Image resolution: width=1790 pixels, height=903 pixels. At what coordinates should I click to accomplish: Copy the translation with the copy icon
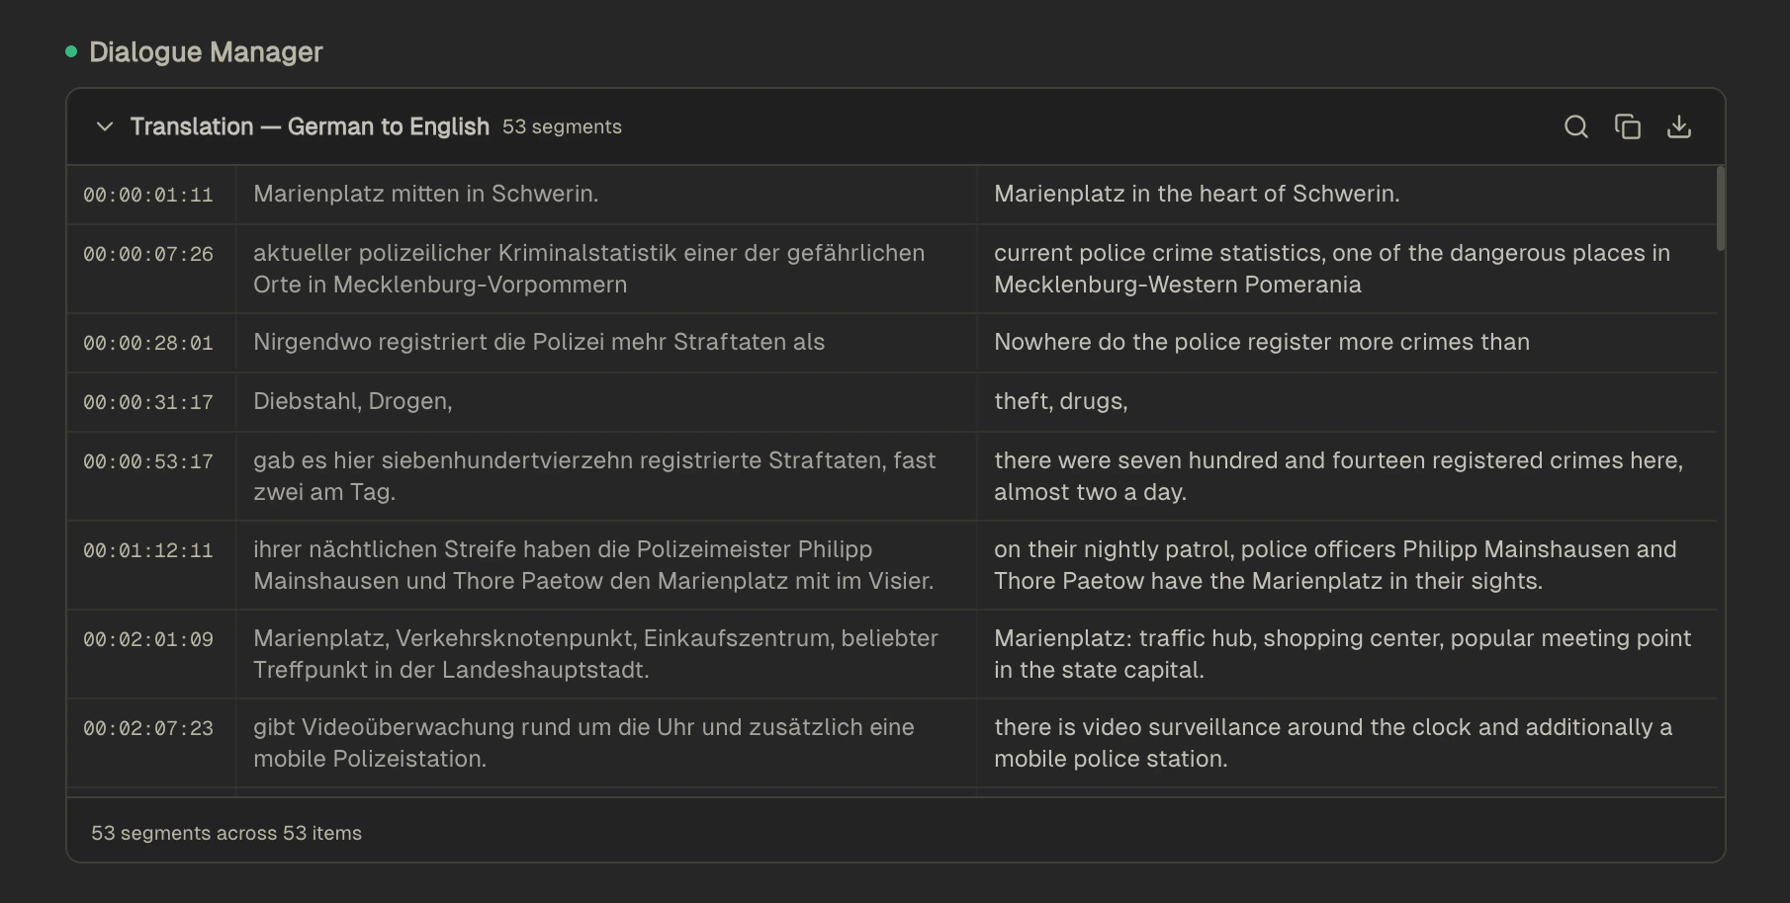(1628, 126)
